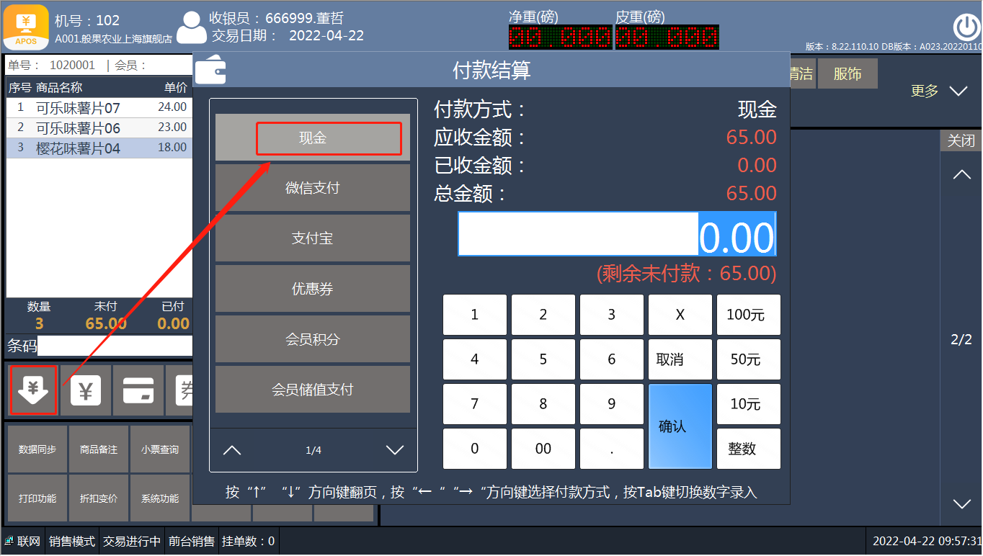Click the 销售模式 status bar entry
The width and height of the screenshot is (983, 556).
click(72, 542)
